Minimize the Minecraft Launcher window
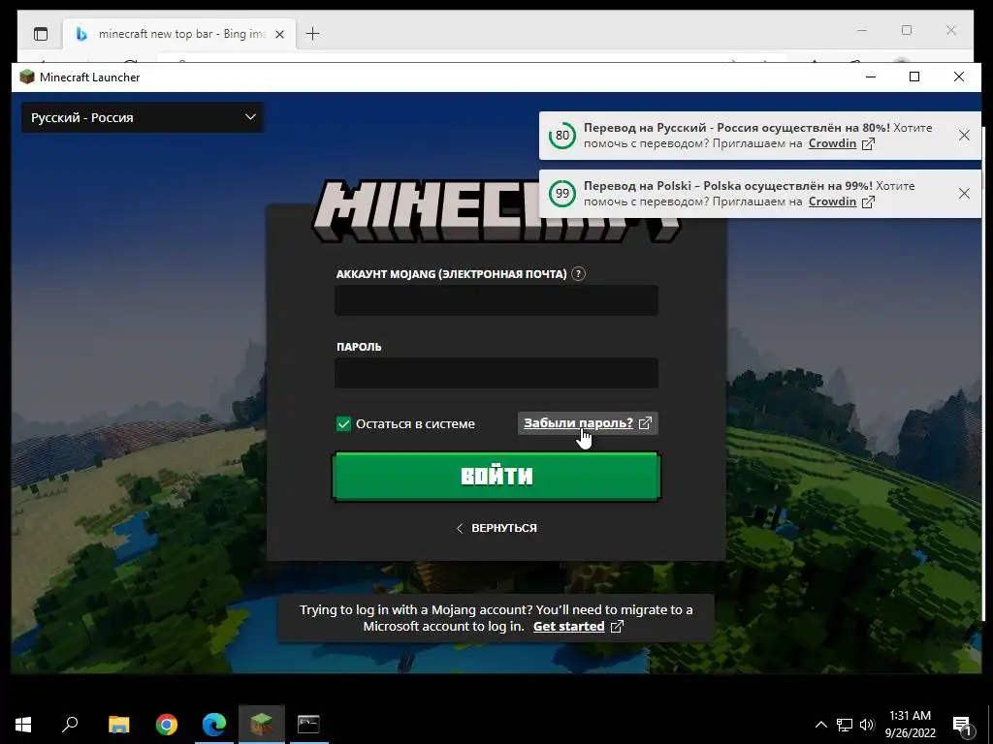This screenshot has height=744, width=993. coord(871,77)
